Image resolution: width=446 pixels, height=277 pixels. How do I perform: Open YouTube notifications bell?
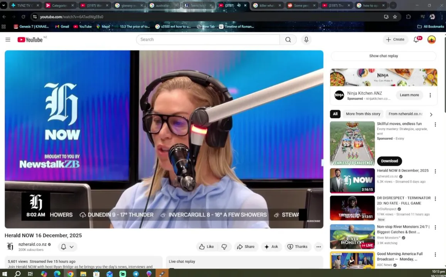[x=416, y=40]
